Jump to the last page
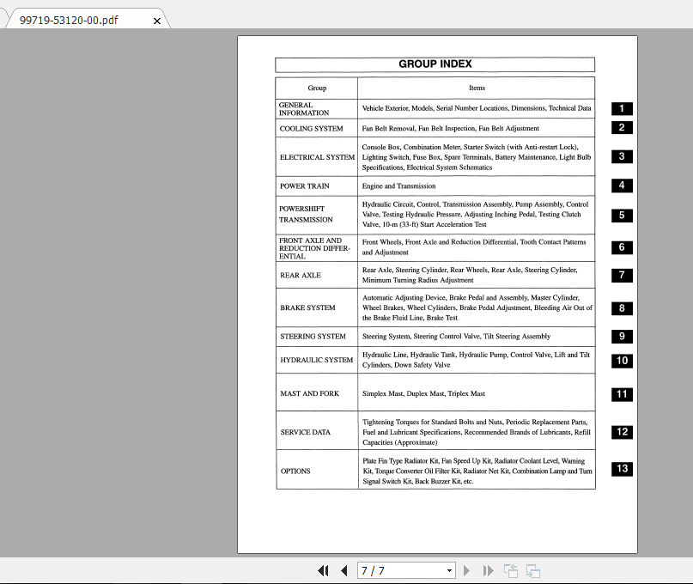The height and width of the screenshot is (584, 693). pos(488,570)
